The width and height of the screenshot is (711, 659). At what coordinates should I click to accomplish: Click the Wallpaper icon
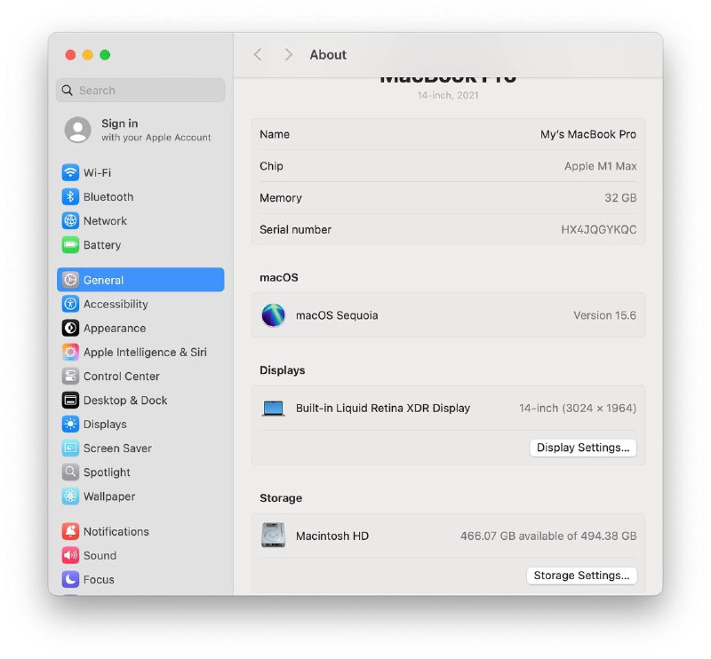click(x=72, y=496)
